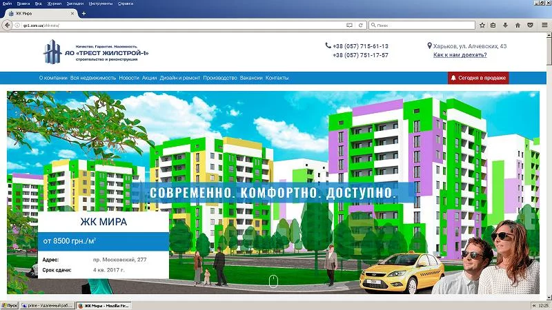
Task: Open the Pocket icon
Action: (530, 25)
